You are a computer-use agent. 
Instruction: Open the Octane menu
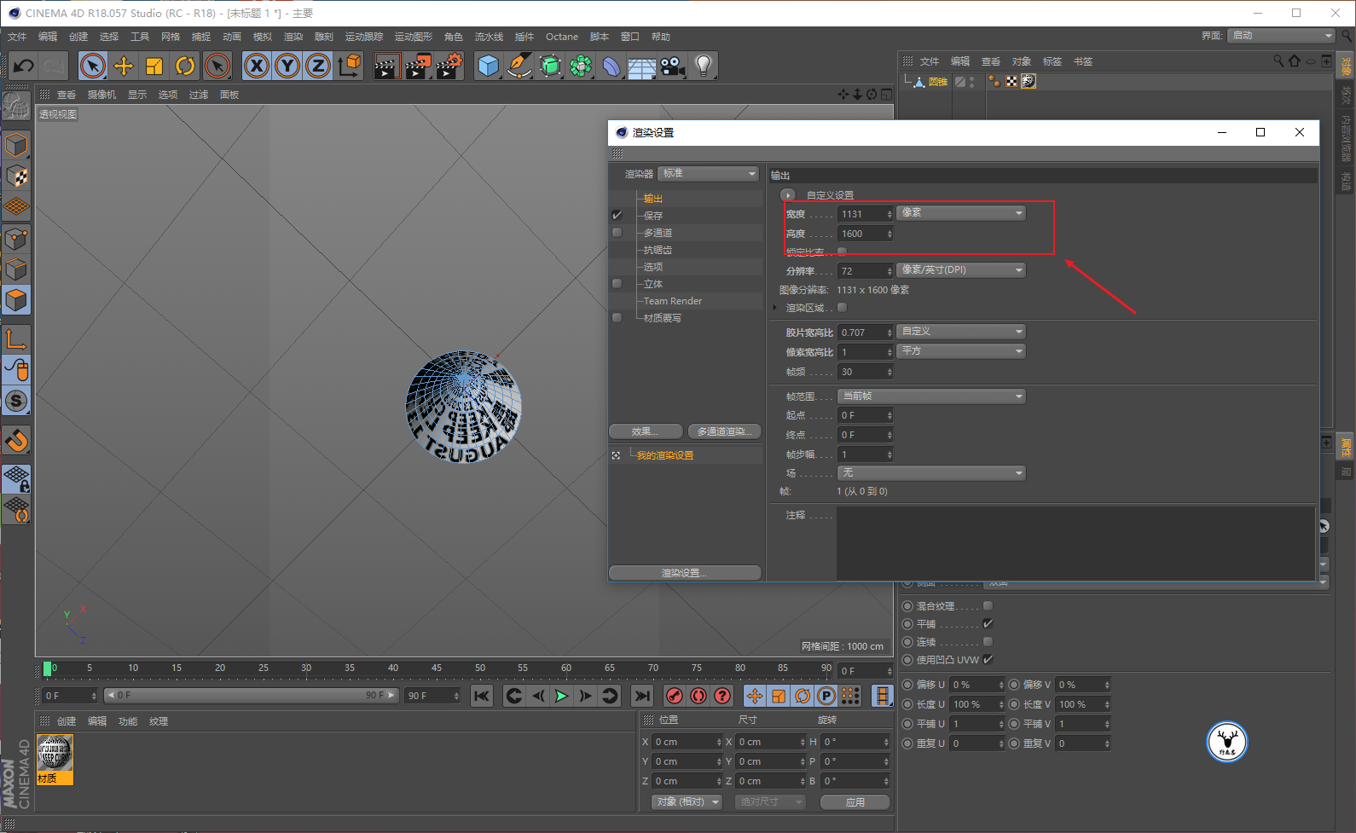(562, 37)
